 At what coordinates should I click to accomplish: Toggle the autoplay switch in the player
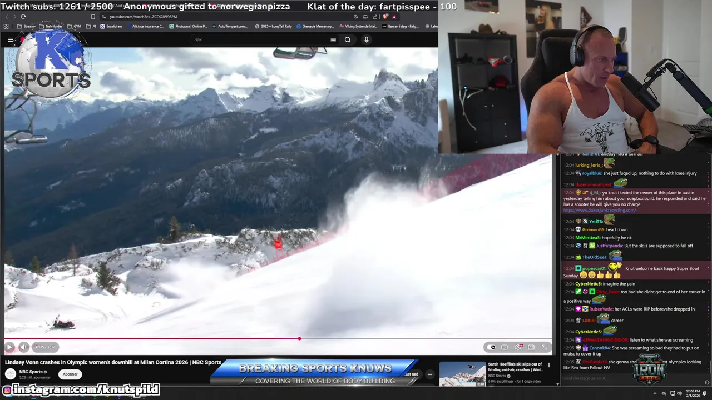(491, 347)
